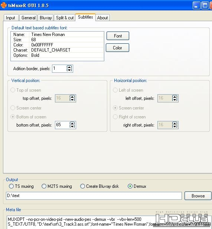Increase top offset pixels value

pos(72,96)
